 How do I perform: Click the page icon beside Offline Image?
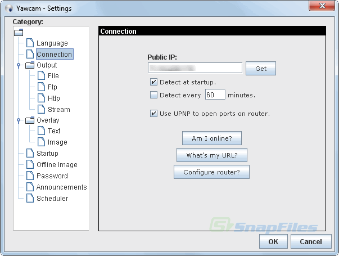coord(30,164)
